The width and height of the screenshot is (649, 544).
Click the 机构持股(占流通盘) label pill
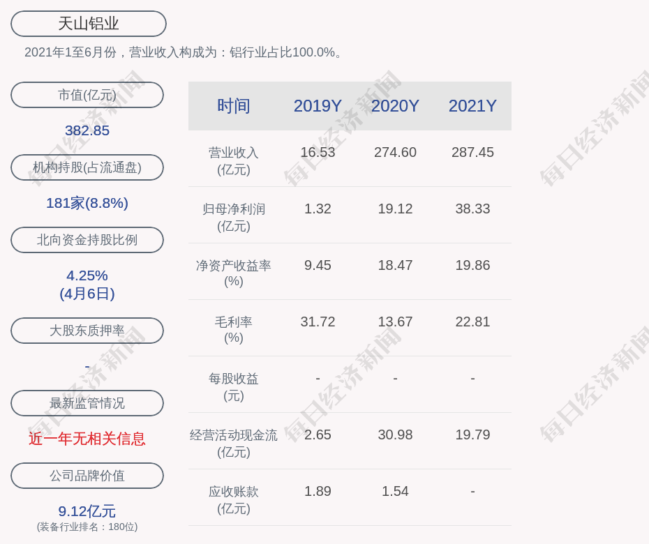(87, 167)
